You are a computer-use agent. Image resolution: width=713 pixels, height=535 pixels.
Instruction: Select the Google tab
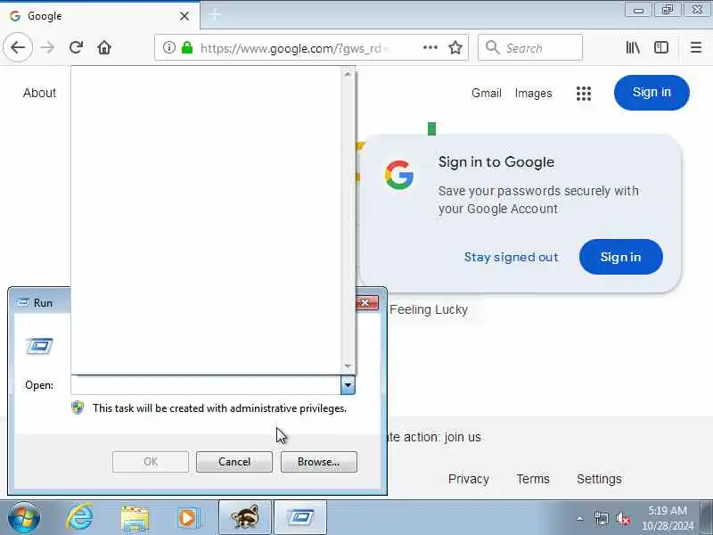tap(99, 16)
